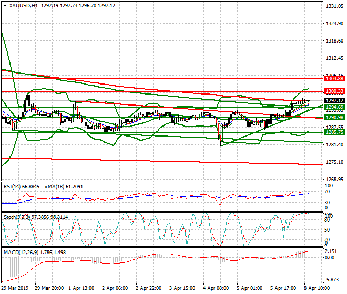Click the 1275.10 price scale value
The width and height of the screenshot is (347, 294).
[x=334, y=162]
